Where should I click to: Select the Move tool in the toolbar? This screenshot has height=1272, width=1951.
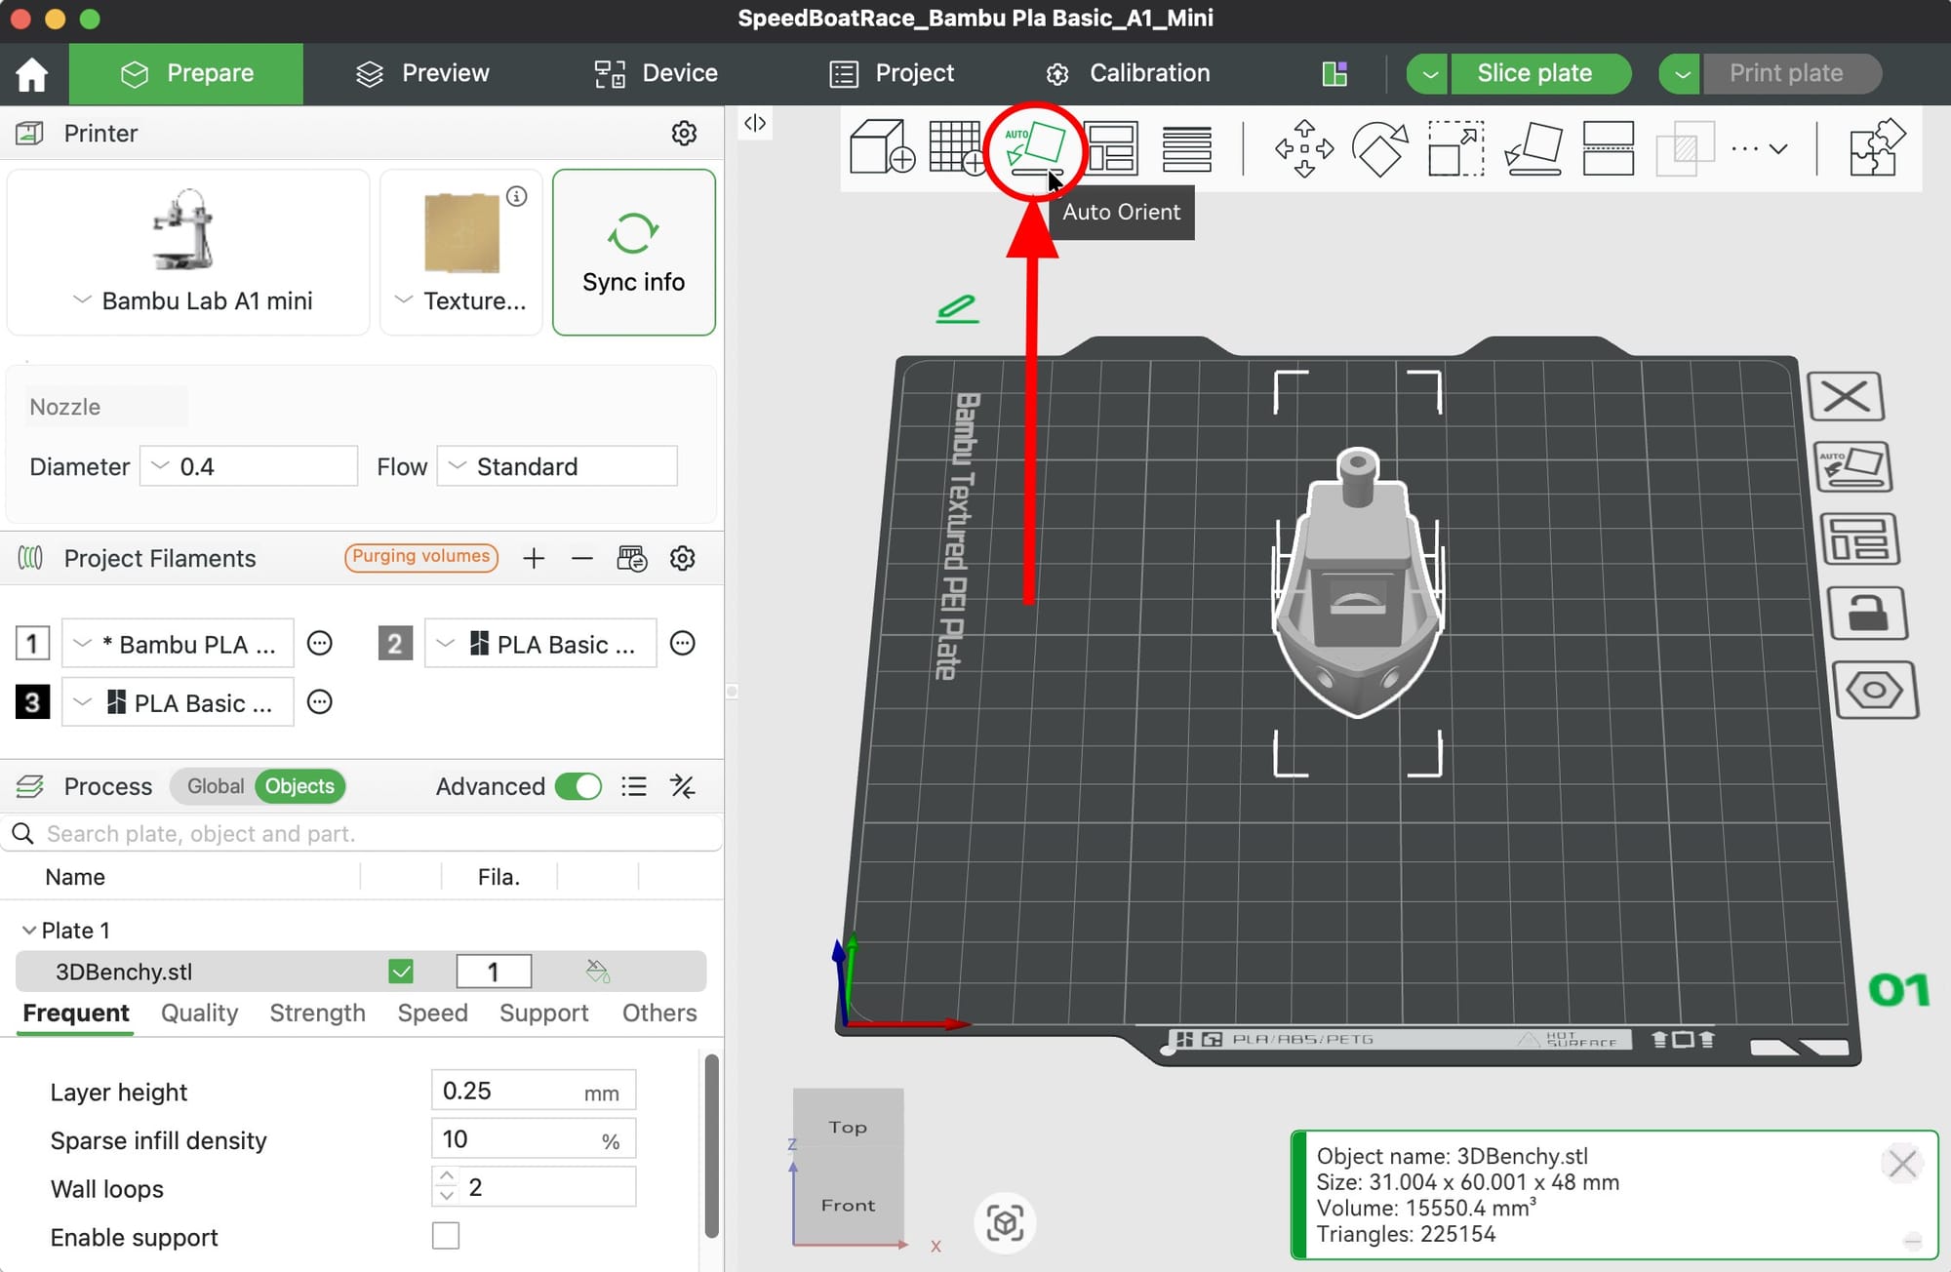click(x=1304, y=148)
